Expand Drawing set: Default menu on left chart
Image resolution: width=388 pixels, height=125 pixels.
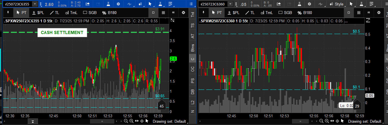tap(169, 121)
